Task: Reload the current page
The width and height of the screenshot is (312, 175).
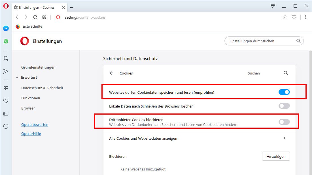Action: tap(35, 17)
